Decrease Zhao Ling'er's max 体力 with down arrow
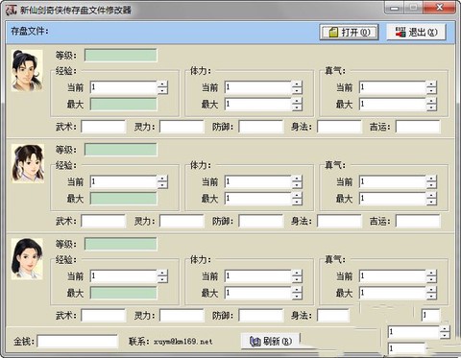 pyautogui.click(x=297, y=202)
